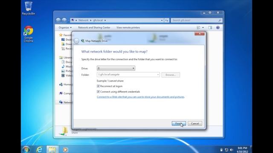Click the change view icon in Explorer
The image size is (273, 153).
(198, 28)
